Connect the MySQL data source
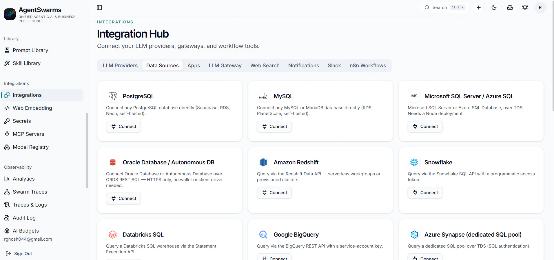The image size is (554, 260). click(274, 127)
